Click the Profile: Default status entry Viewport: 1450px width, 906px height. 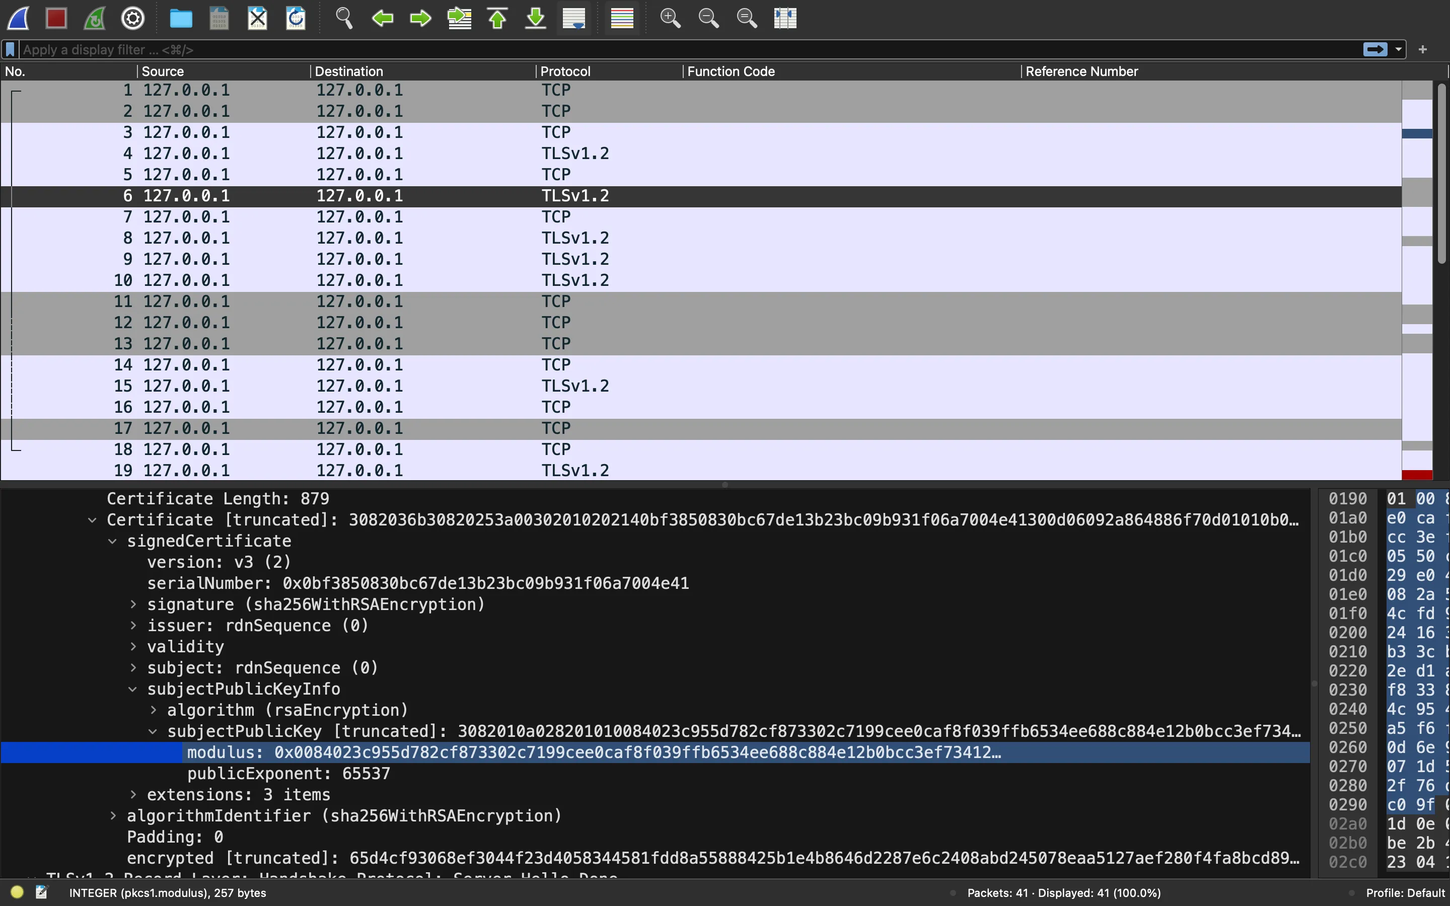1405,893
